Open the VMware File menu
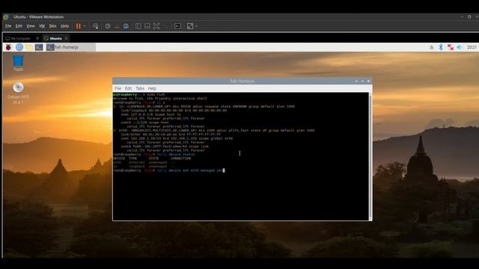The height and width of the screenshot is (269, 479). point(8,26)
